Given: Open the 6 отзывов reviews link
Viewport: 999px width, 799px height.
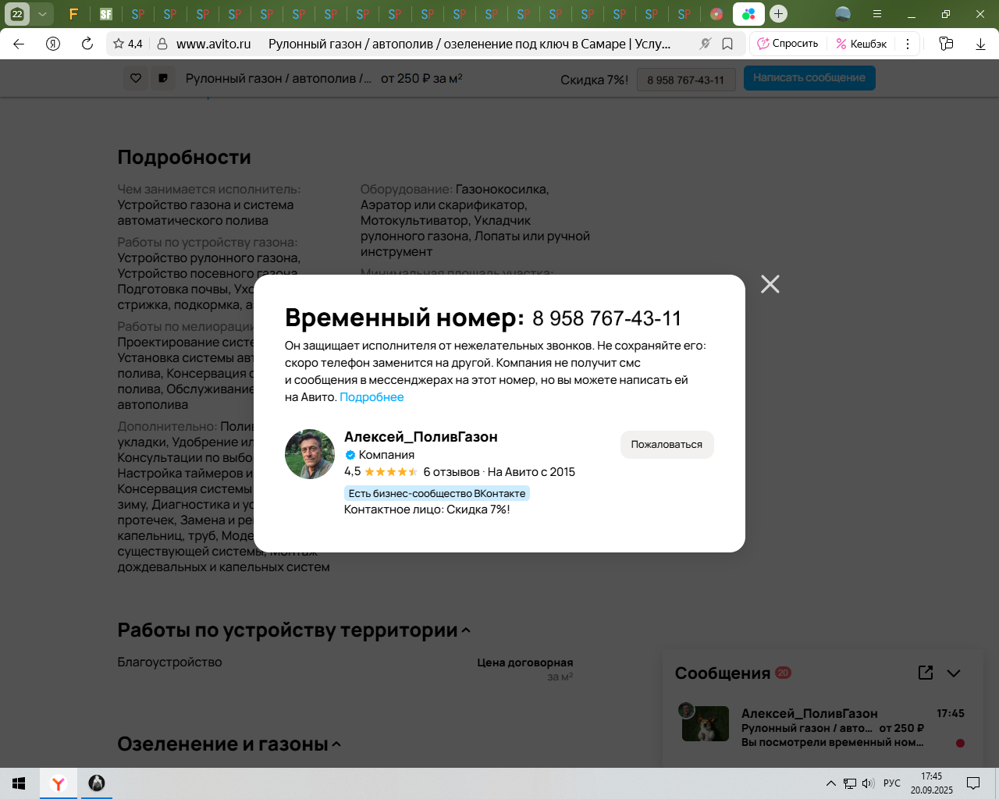Looking at the screenshot, I should [451, 472].
